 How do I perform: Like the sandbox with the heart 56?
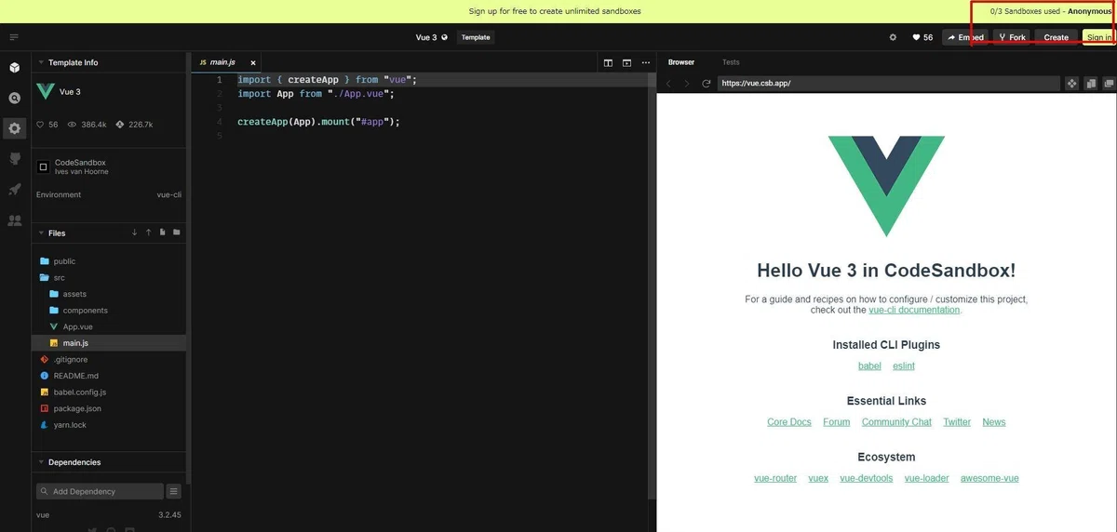coord(922,37)
